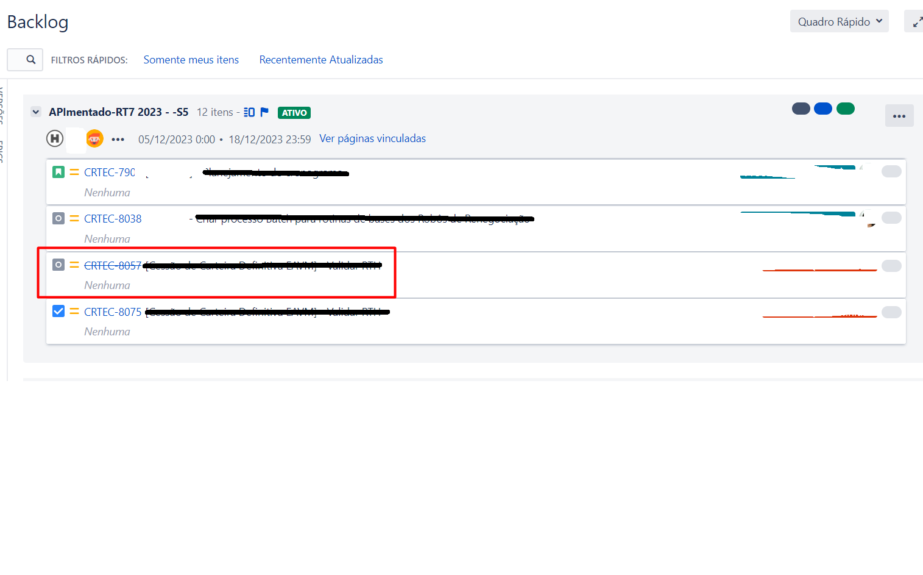Click estimate badge on CRTEC-8038 row

click(891, 218)
